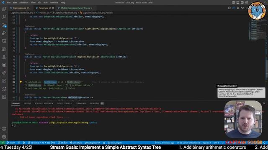
Task: Toggle the primary side bar layout icon
Action: click(x=234, y=2)
